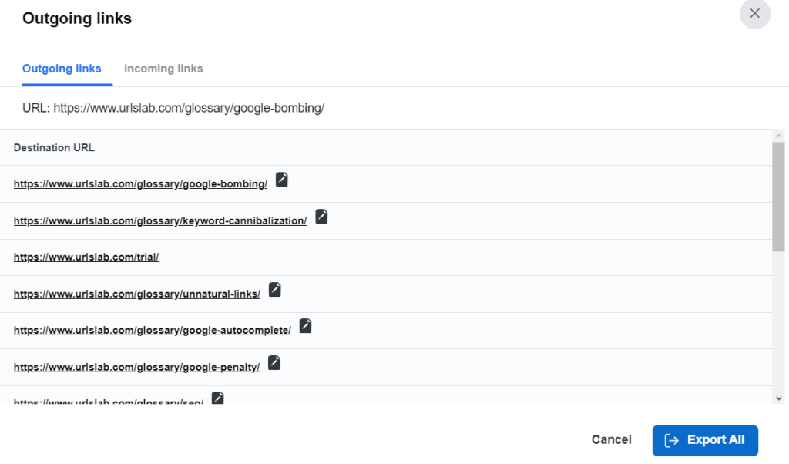Open the keyword-cannibalization glossary link

click(159, 220)
